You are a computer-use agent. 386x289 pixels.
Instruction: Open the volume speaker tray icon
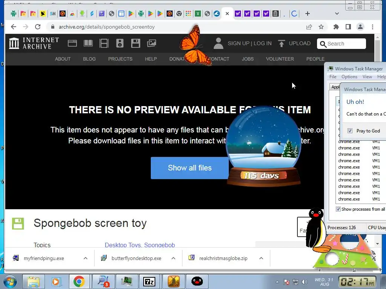[x=305, y=282]
